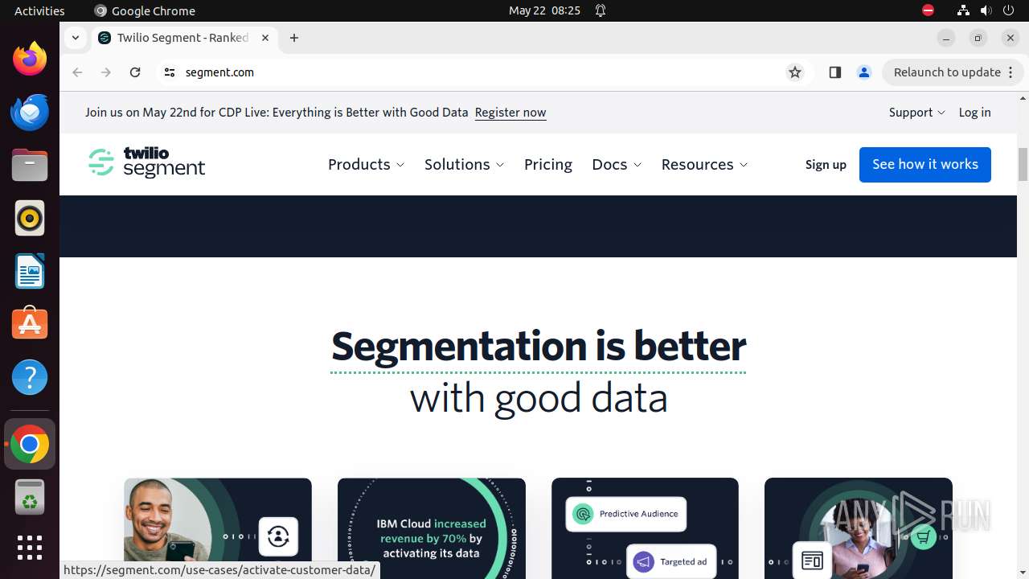Image resolution: width=1029 pixels, height=579 pixels.
Task: Click the Segmentation is better heading
Action: point(539,347)
